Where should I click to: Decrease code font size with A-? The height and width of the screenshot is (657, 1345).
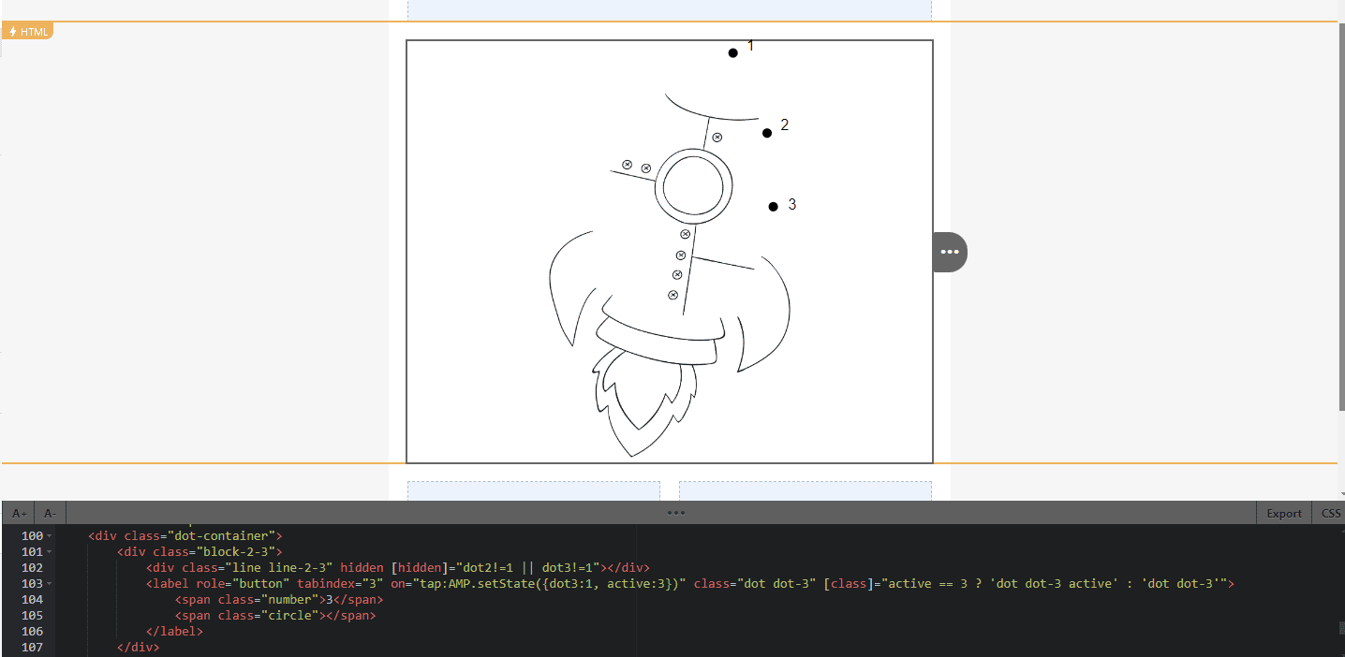click(50, 513)
